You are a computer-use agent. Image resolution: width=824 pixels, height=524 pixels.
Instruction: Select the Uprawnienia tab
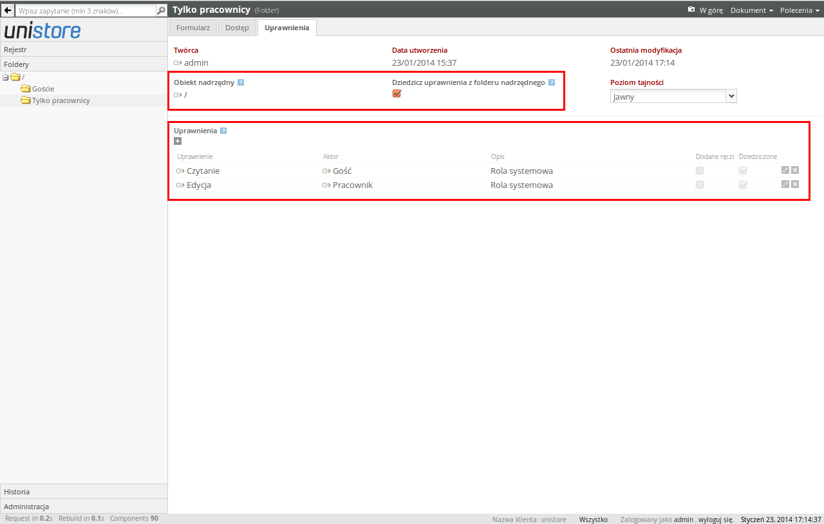pyautogui.click(x=286, y=28)
